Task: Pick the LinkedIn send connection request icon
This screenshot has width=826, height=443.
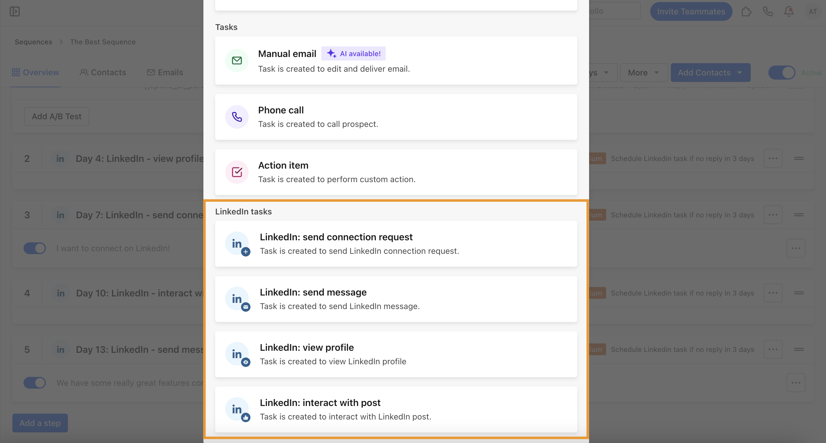Action: pyautogui.click(x=237, y=244)
